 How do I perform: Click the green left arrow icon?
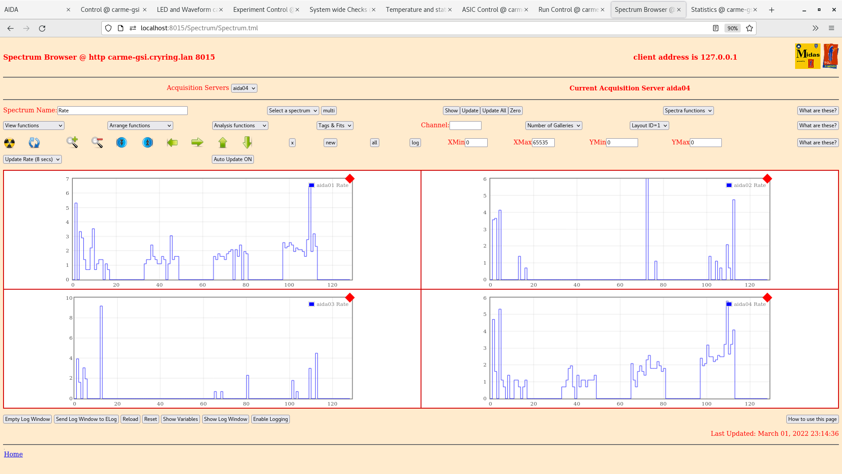pos(172,142)
